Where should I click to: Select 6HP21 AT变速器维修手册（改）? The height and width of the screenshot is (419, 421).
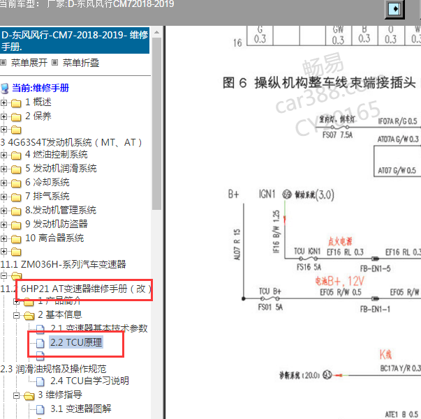(86, 289)
